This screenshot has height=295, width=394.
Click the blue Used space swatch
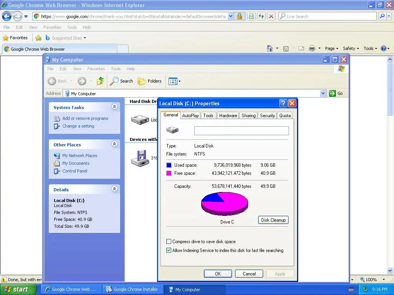[x=169, y=165]
